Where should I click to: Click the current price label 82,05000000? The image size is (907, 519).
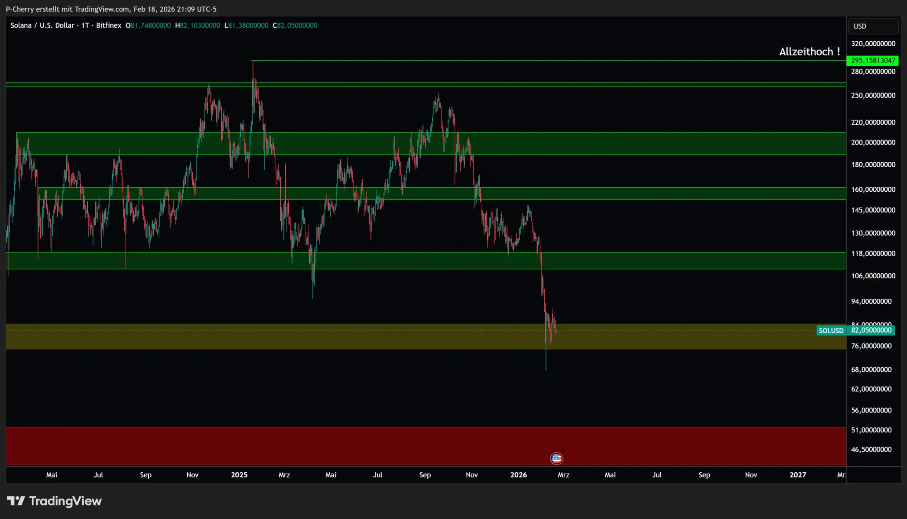click(x=873, y=330)
